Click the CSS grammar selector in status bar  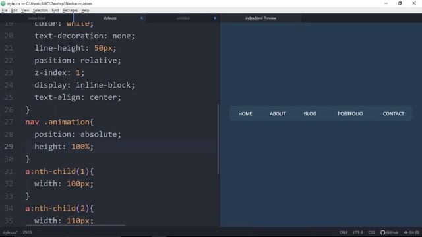(x=371, y=232)
